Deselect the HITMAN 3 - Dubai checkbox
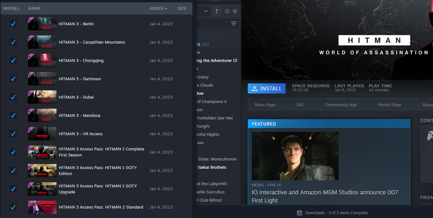 pyautogui.click(x=13, y=97)
